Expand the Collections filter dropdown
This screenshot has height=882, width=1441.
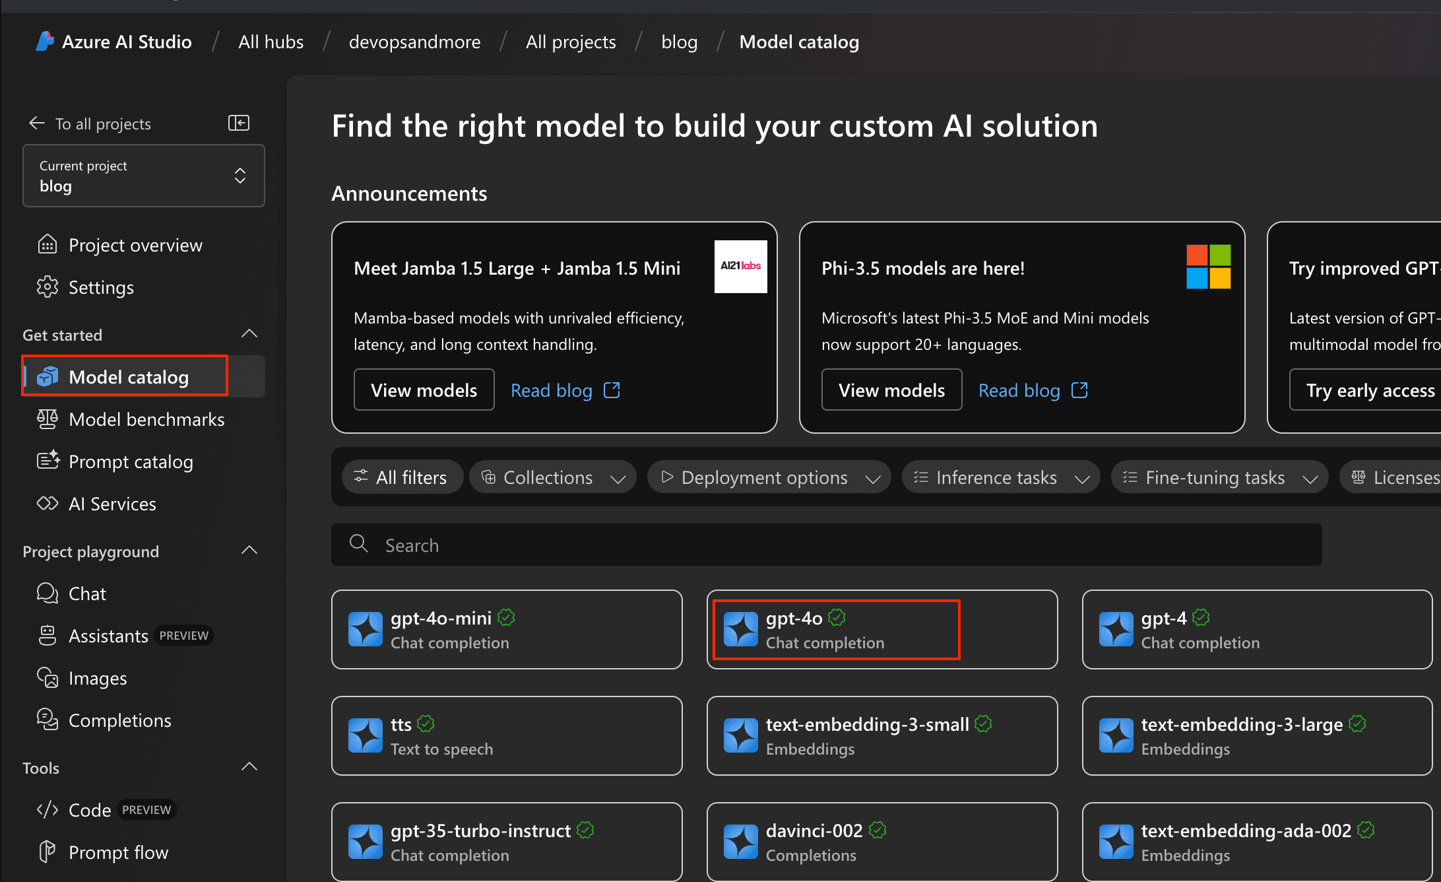tap(553, 477)
